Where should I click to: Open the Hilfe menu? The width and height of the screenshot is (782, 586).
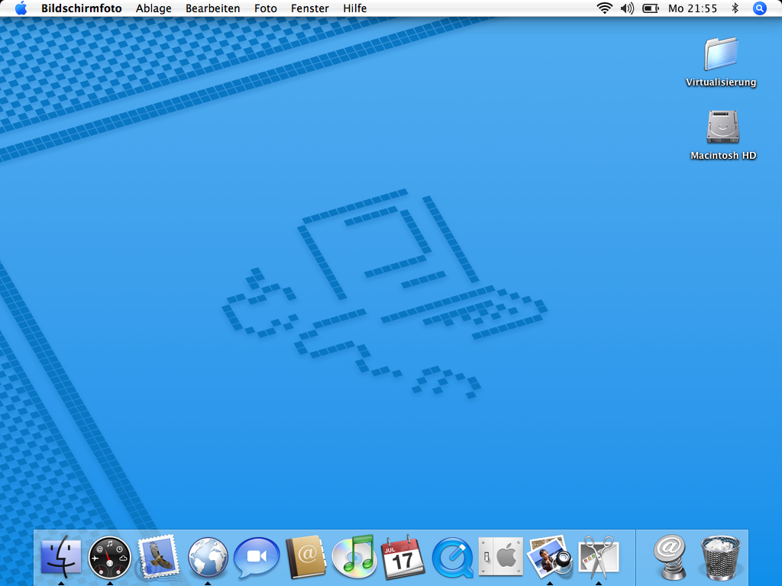[x=354, y=8]
